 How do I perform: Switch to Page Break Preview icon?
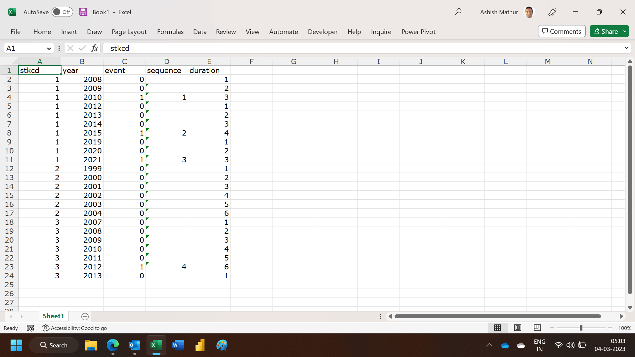click(x=537, y=328)
